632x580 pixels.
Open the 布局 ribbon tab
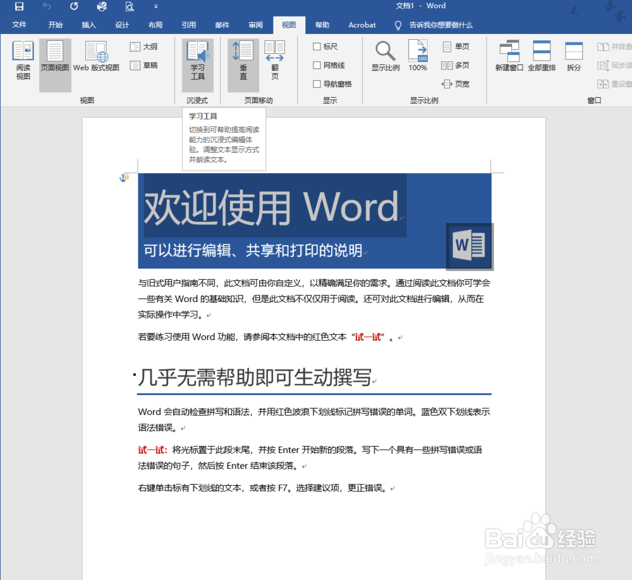(155, 25)
